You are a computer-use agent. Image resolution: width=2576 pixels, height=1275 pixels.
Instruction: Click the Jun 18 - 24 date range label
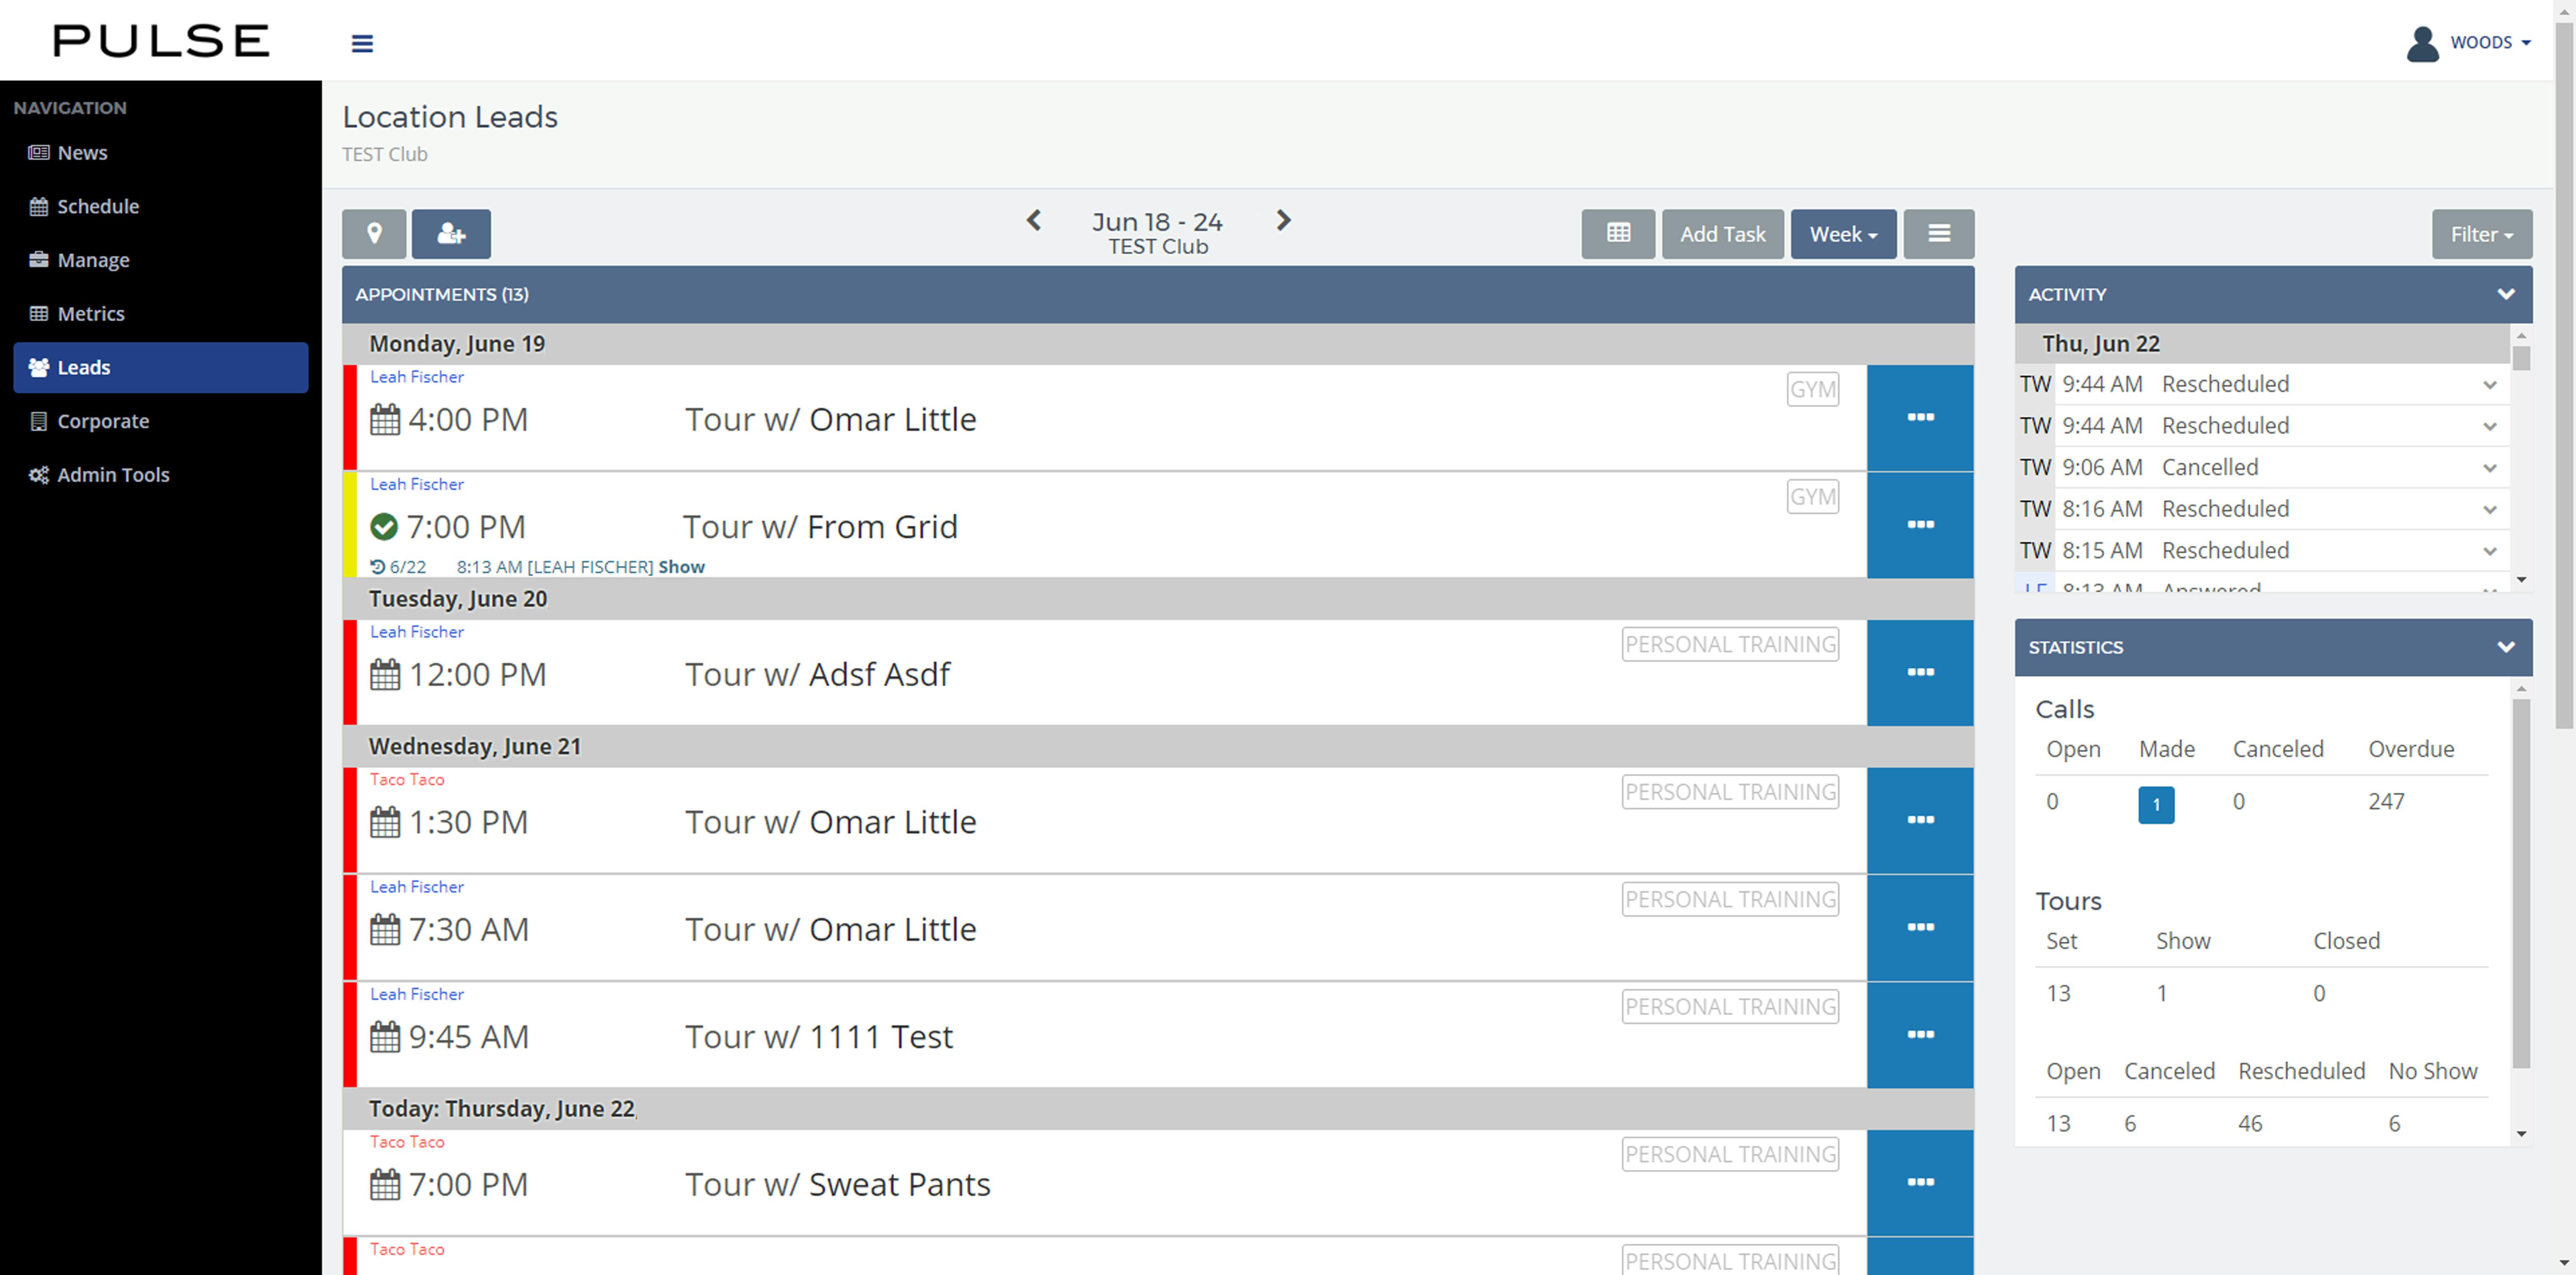point(1157,221)
